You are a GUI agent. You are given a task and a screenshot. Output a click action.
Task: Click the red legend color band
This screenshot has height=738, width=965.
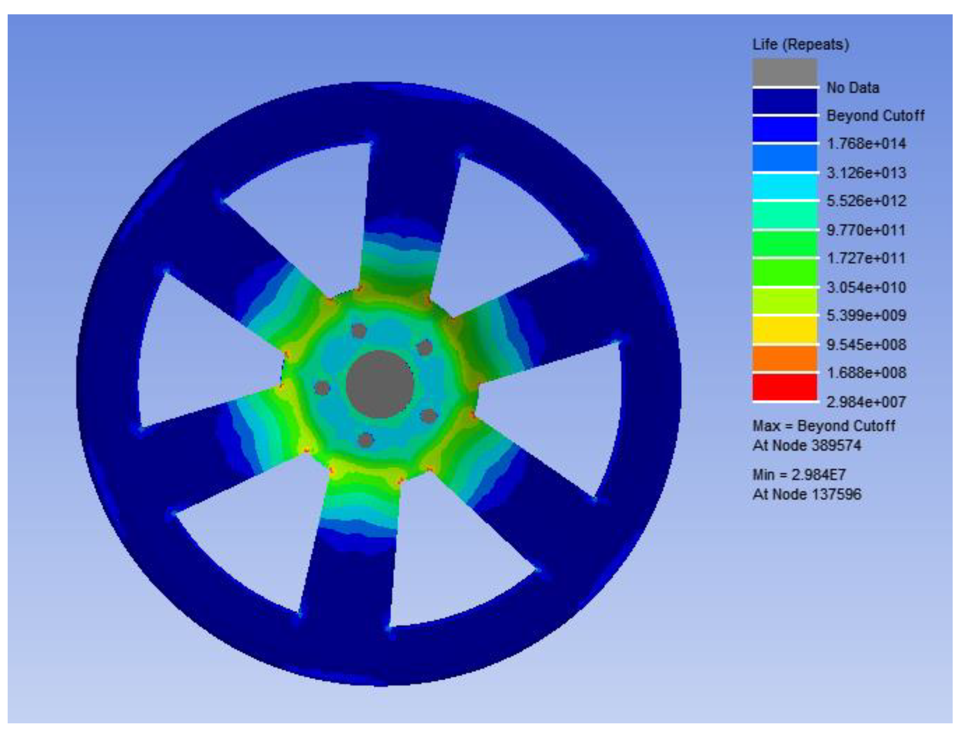coord(784,387)
